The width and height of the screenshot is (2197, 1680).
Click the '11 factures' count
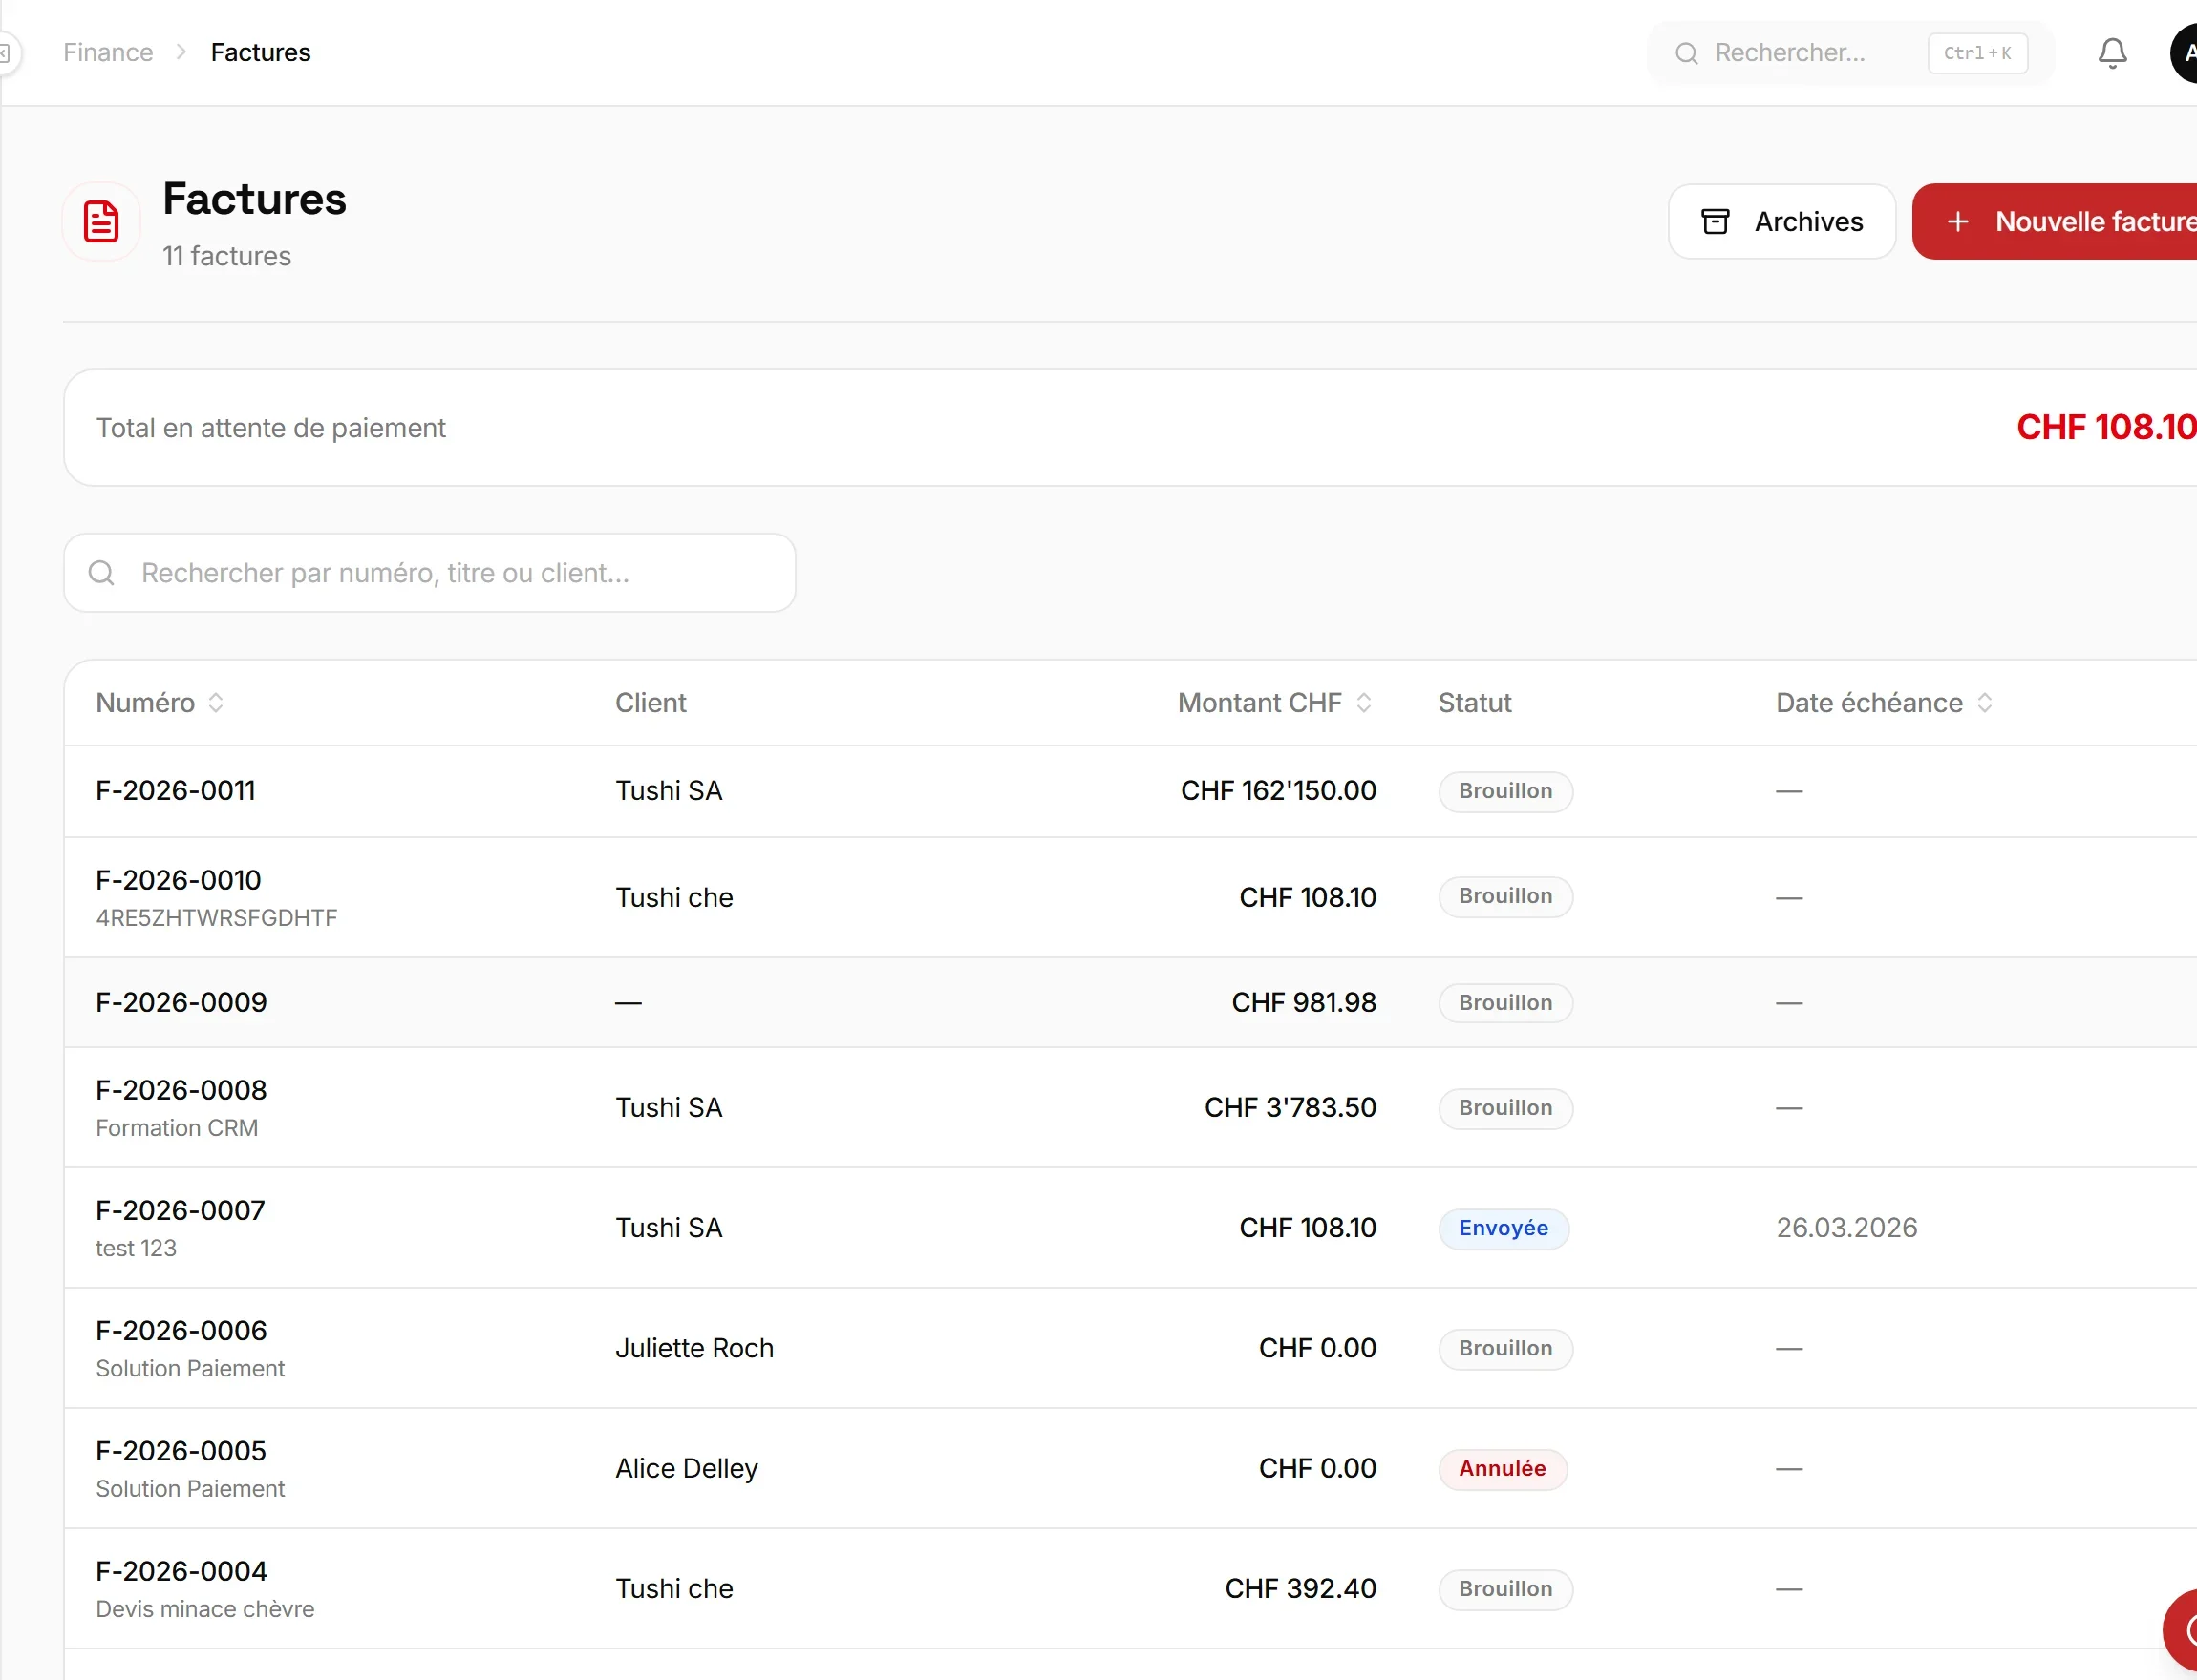click(226, 256)
